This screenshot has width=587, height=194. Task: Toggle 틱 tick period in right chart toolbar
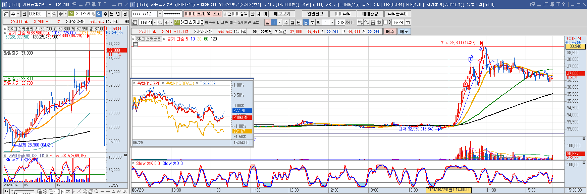319,22
